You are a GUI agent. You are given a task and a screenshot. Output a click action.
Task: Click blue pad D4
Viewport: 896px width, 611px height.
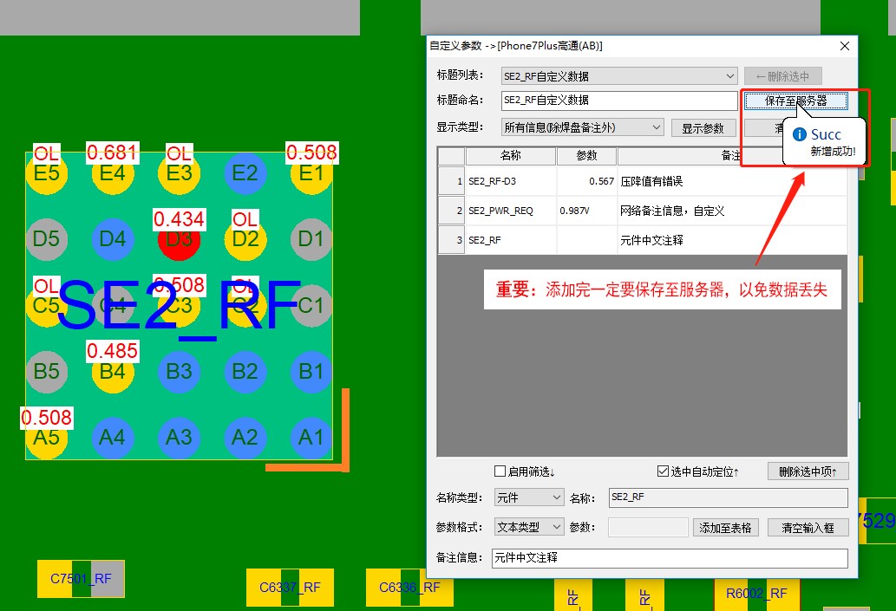click(113, 238)
